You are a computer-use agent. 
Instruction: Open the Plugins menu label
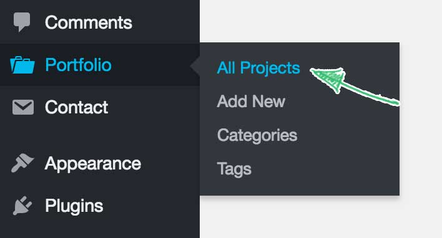click(x=74, y=206)
